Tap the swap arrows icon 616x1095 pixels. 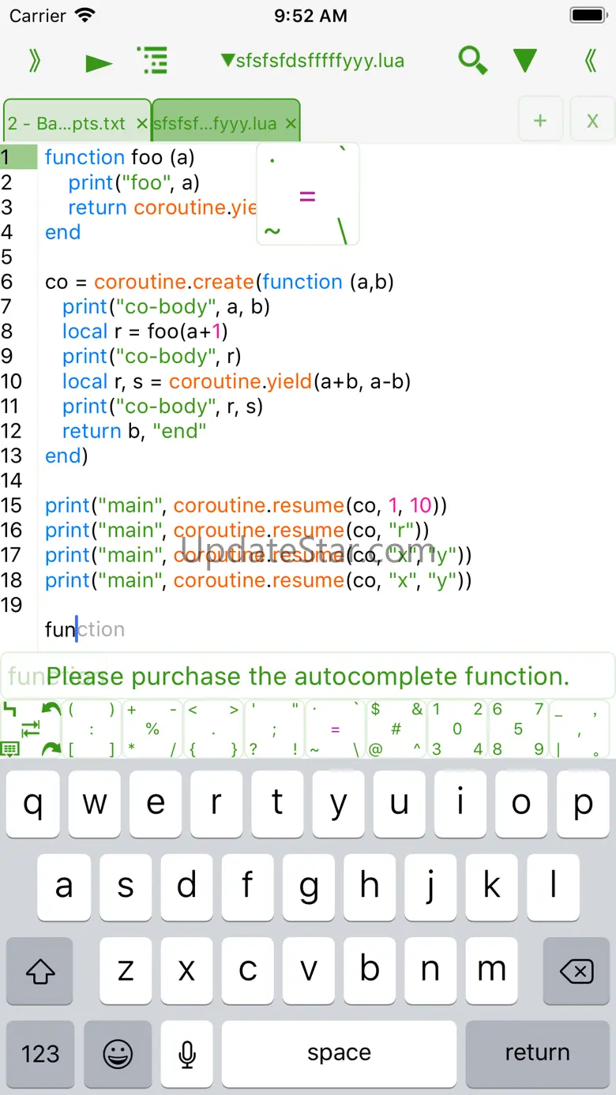31,728
